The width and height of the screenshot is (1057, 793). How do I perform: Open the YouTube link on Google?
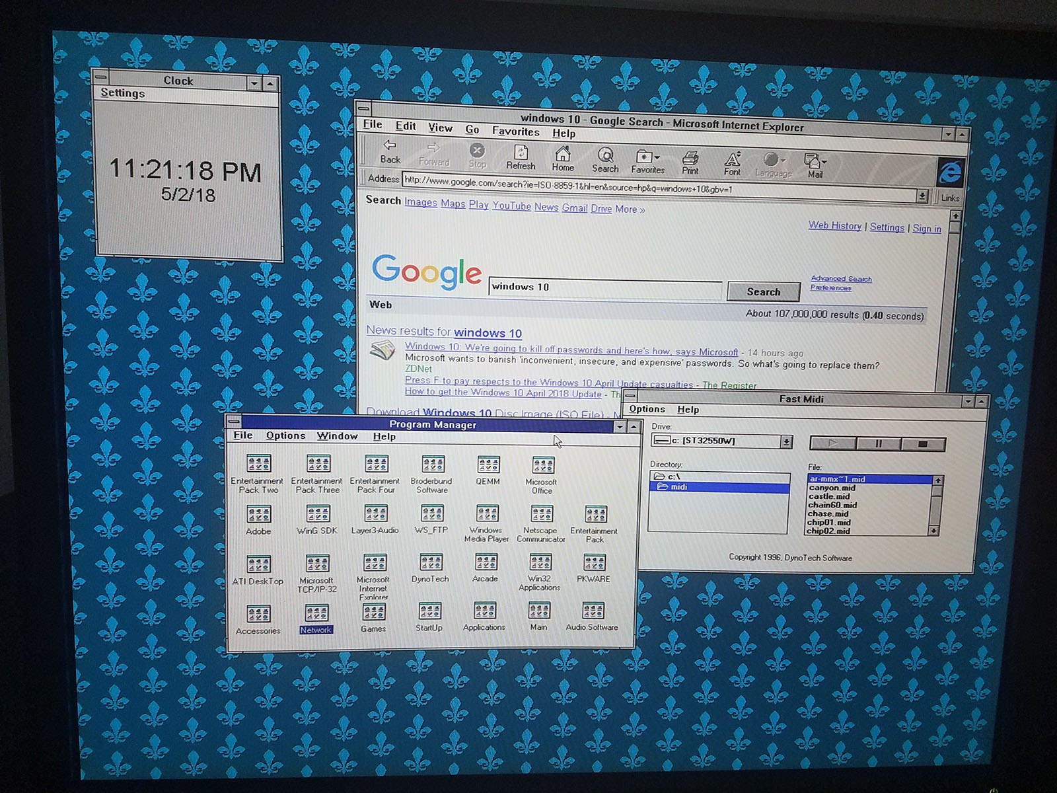511,206
